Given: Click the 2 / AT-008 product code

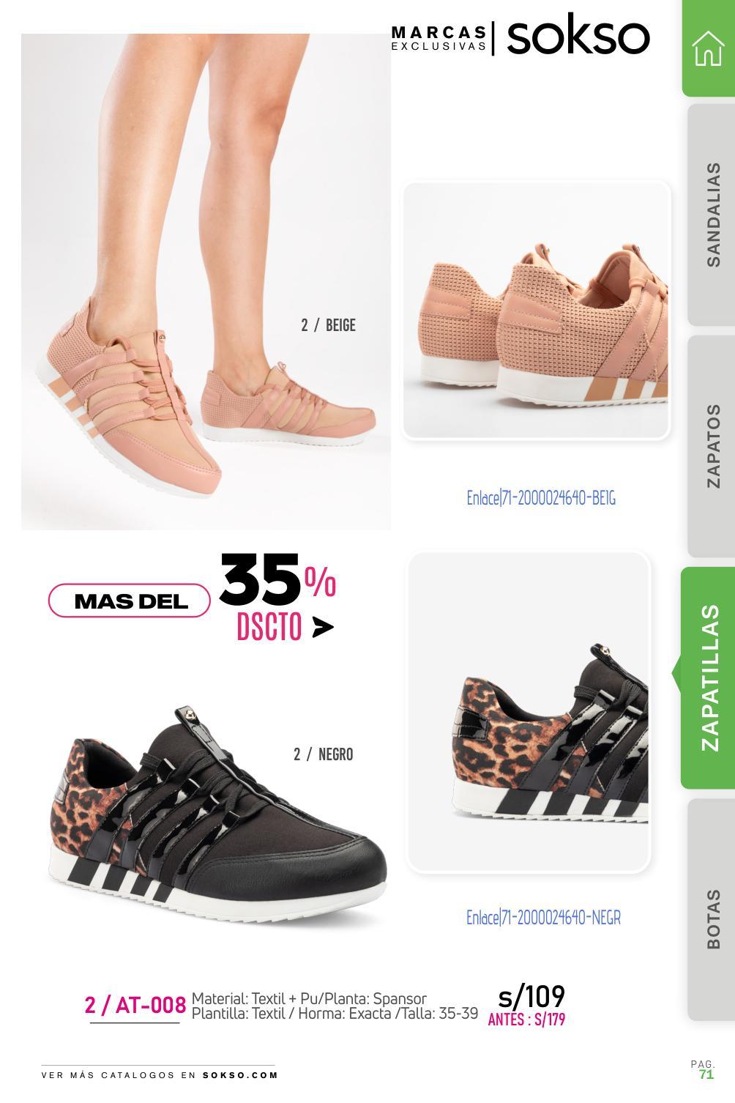Looking at the screenshot, I should [135, 1005].
